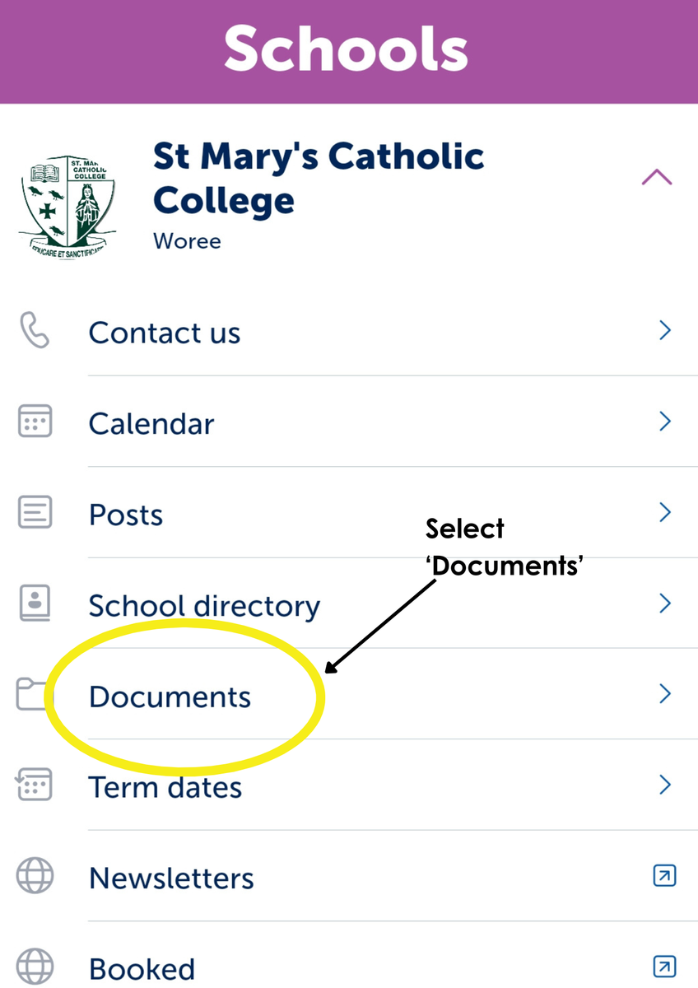698x988 pixels.
Task: Click the folder icon next to Documents
Action: (33, 694)
